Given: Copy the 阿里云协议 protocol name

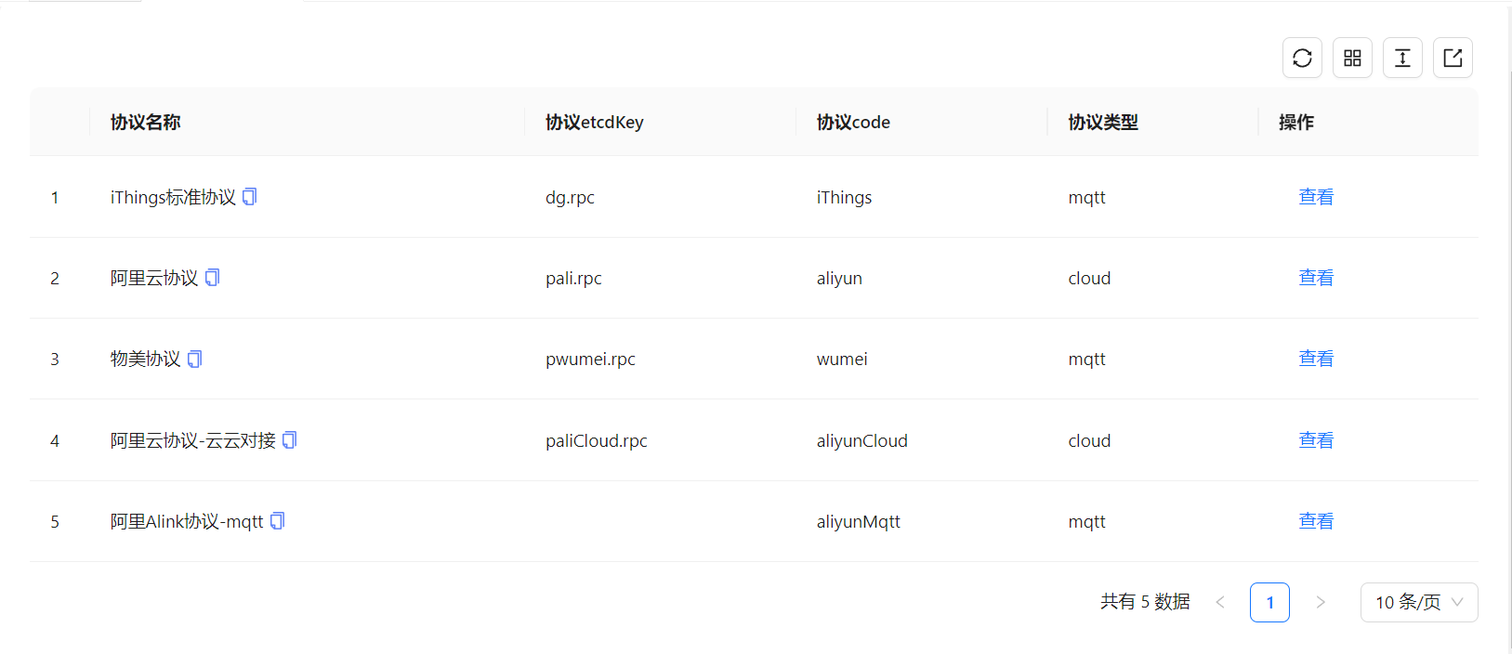Looking at the screenshot, I should pos(213,278).
